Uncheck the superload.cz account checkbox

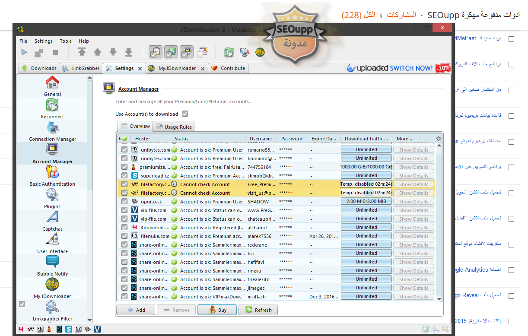(x=124, y=175)
